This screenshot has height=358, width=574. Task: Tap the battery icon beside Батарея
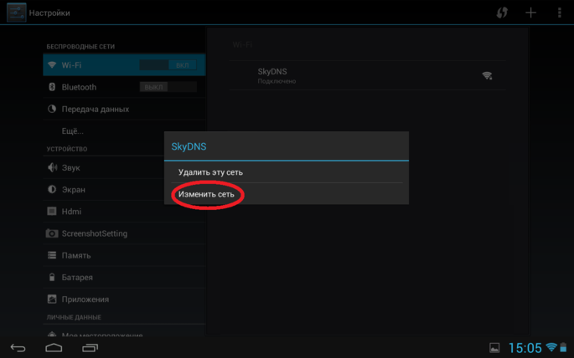[x=52, y=277]
